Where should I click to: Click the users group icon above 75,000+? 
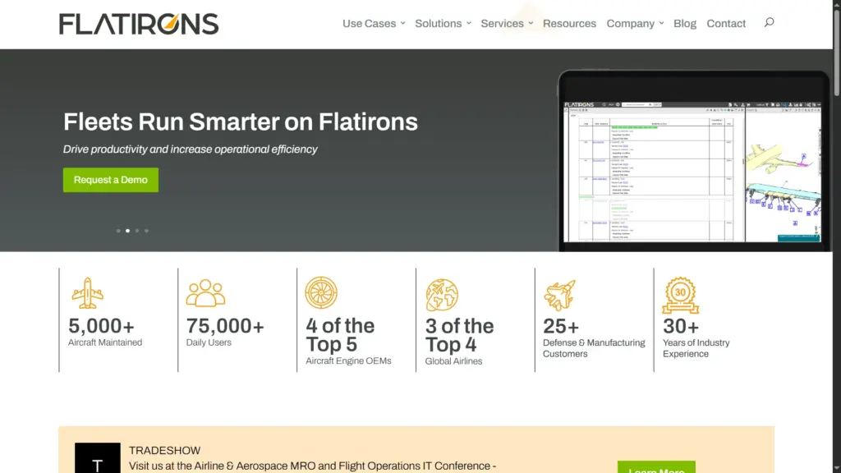coord(205,293)
